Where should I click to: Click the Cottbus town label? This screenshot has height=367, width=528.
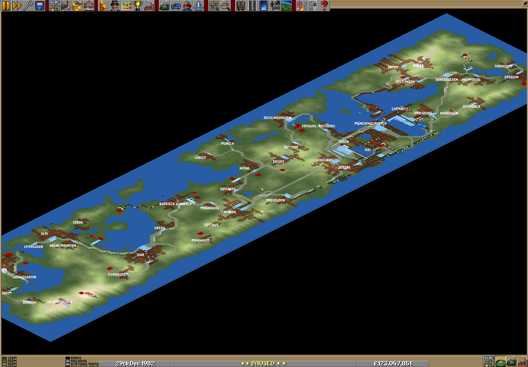tap(211, 225)
